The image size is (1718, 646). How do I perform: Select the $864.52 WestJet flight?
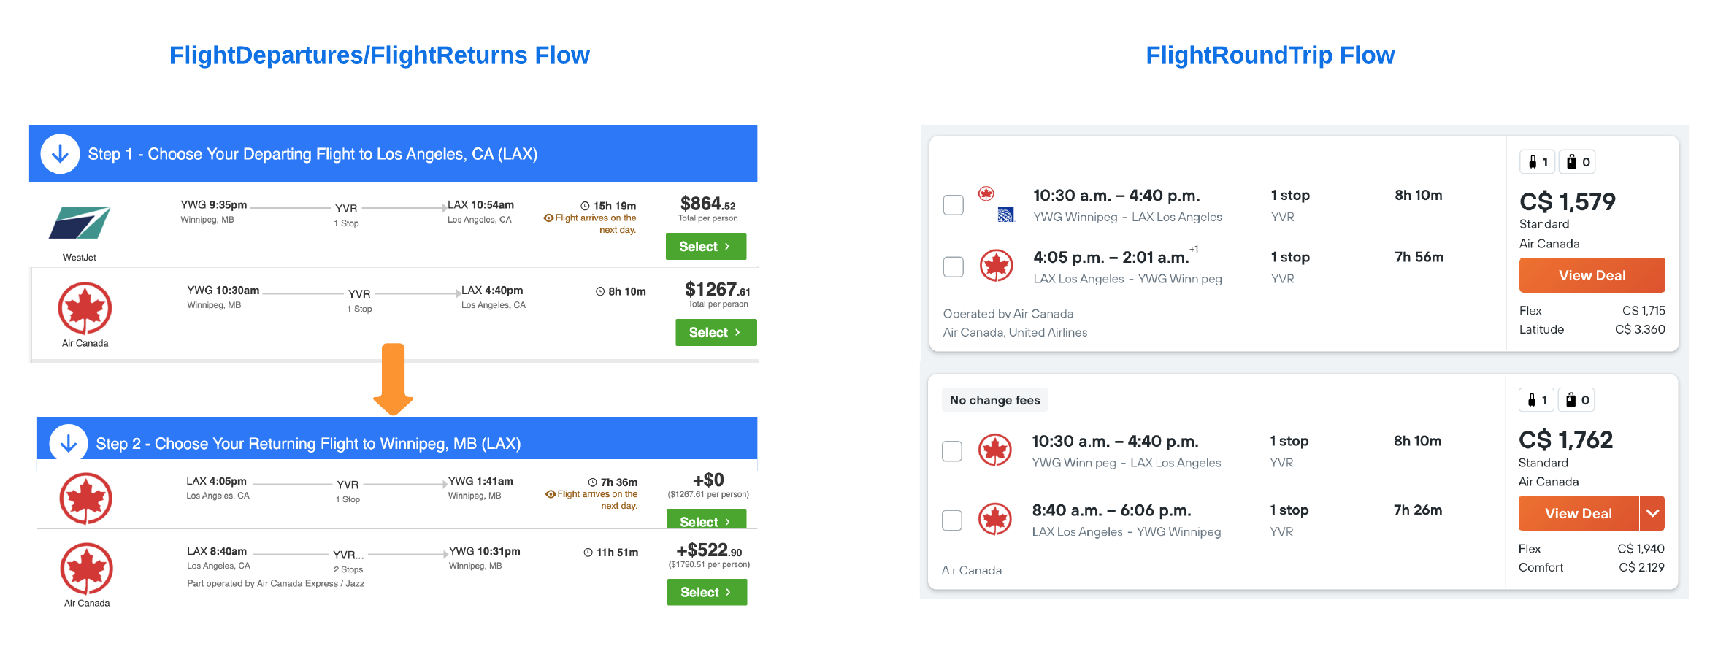tap(705, 247)
